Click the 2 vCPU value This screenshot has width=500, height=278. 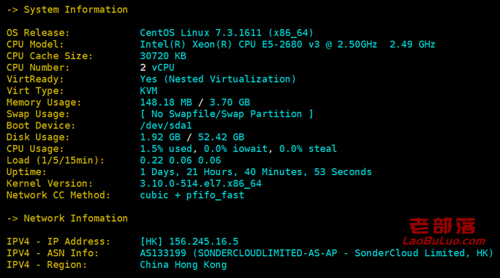click(x=157, y=68)
